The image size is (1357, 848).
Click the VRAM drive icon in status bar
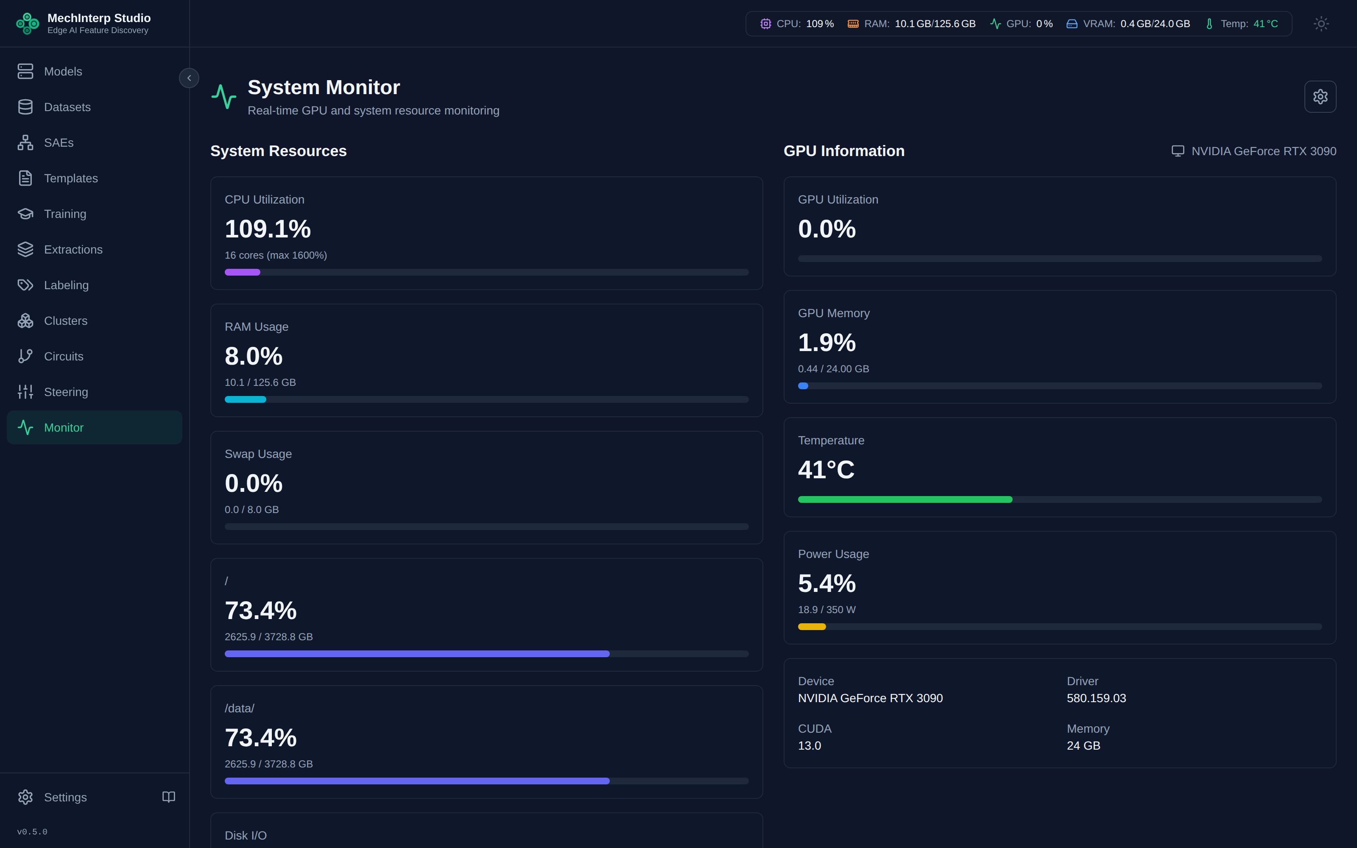[1072, 24]
